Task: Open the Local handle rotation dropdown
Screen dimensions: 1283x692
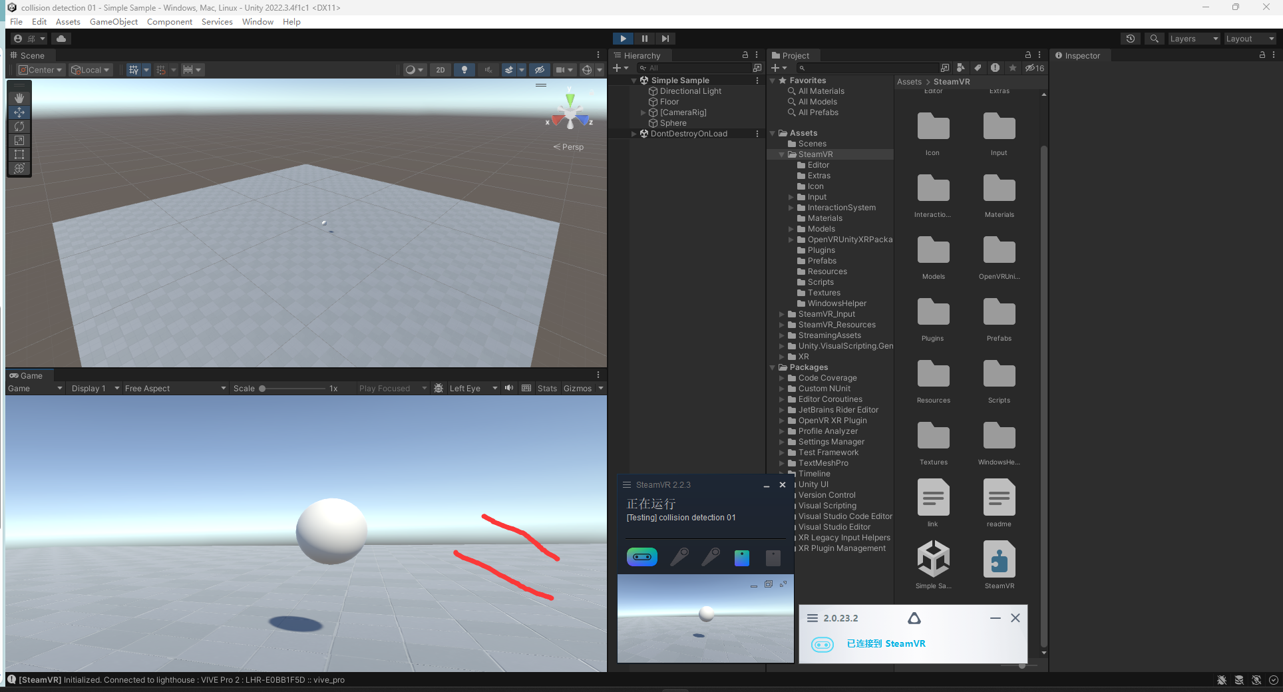Action: point(91,70)
